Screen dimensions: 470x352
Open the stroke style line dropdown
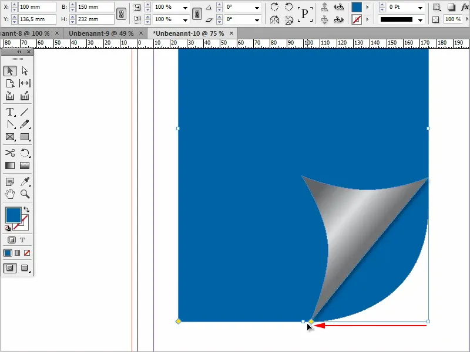(x=420, y=20)
